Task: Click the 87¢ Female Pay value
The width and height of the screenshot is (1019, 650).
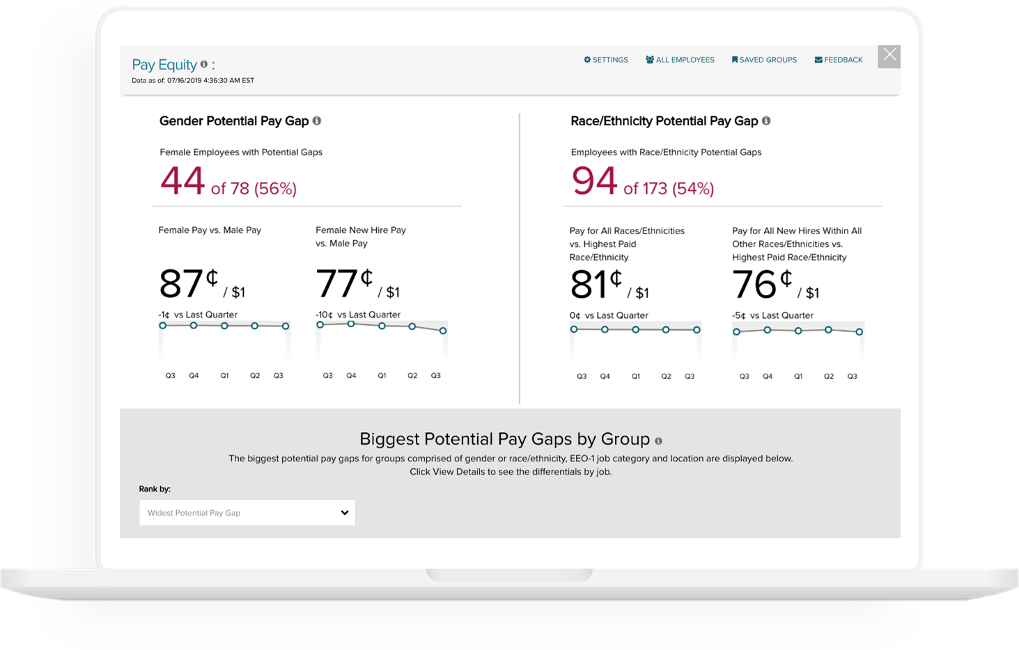Action: (x=202, y=284)
